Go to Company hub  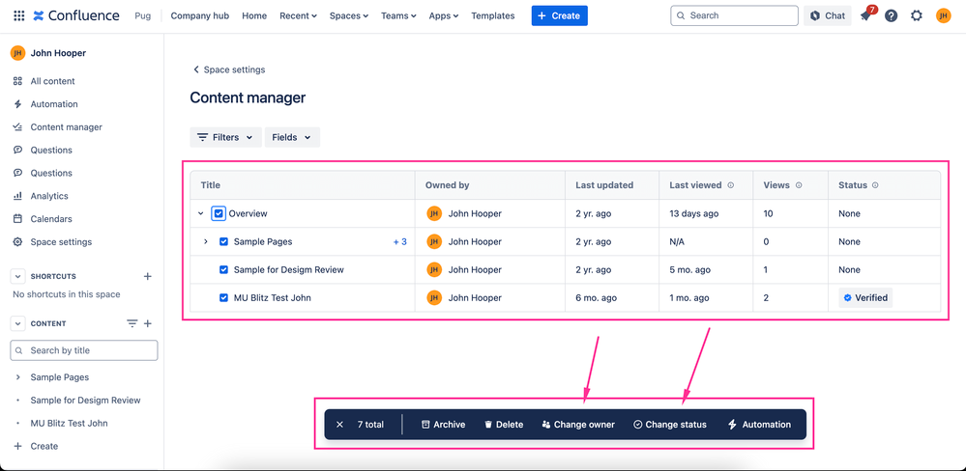[x=199, y=16]
